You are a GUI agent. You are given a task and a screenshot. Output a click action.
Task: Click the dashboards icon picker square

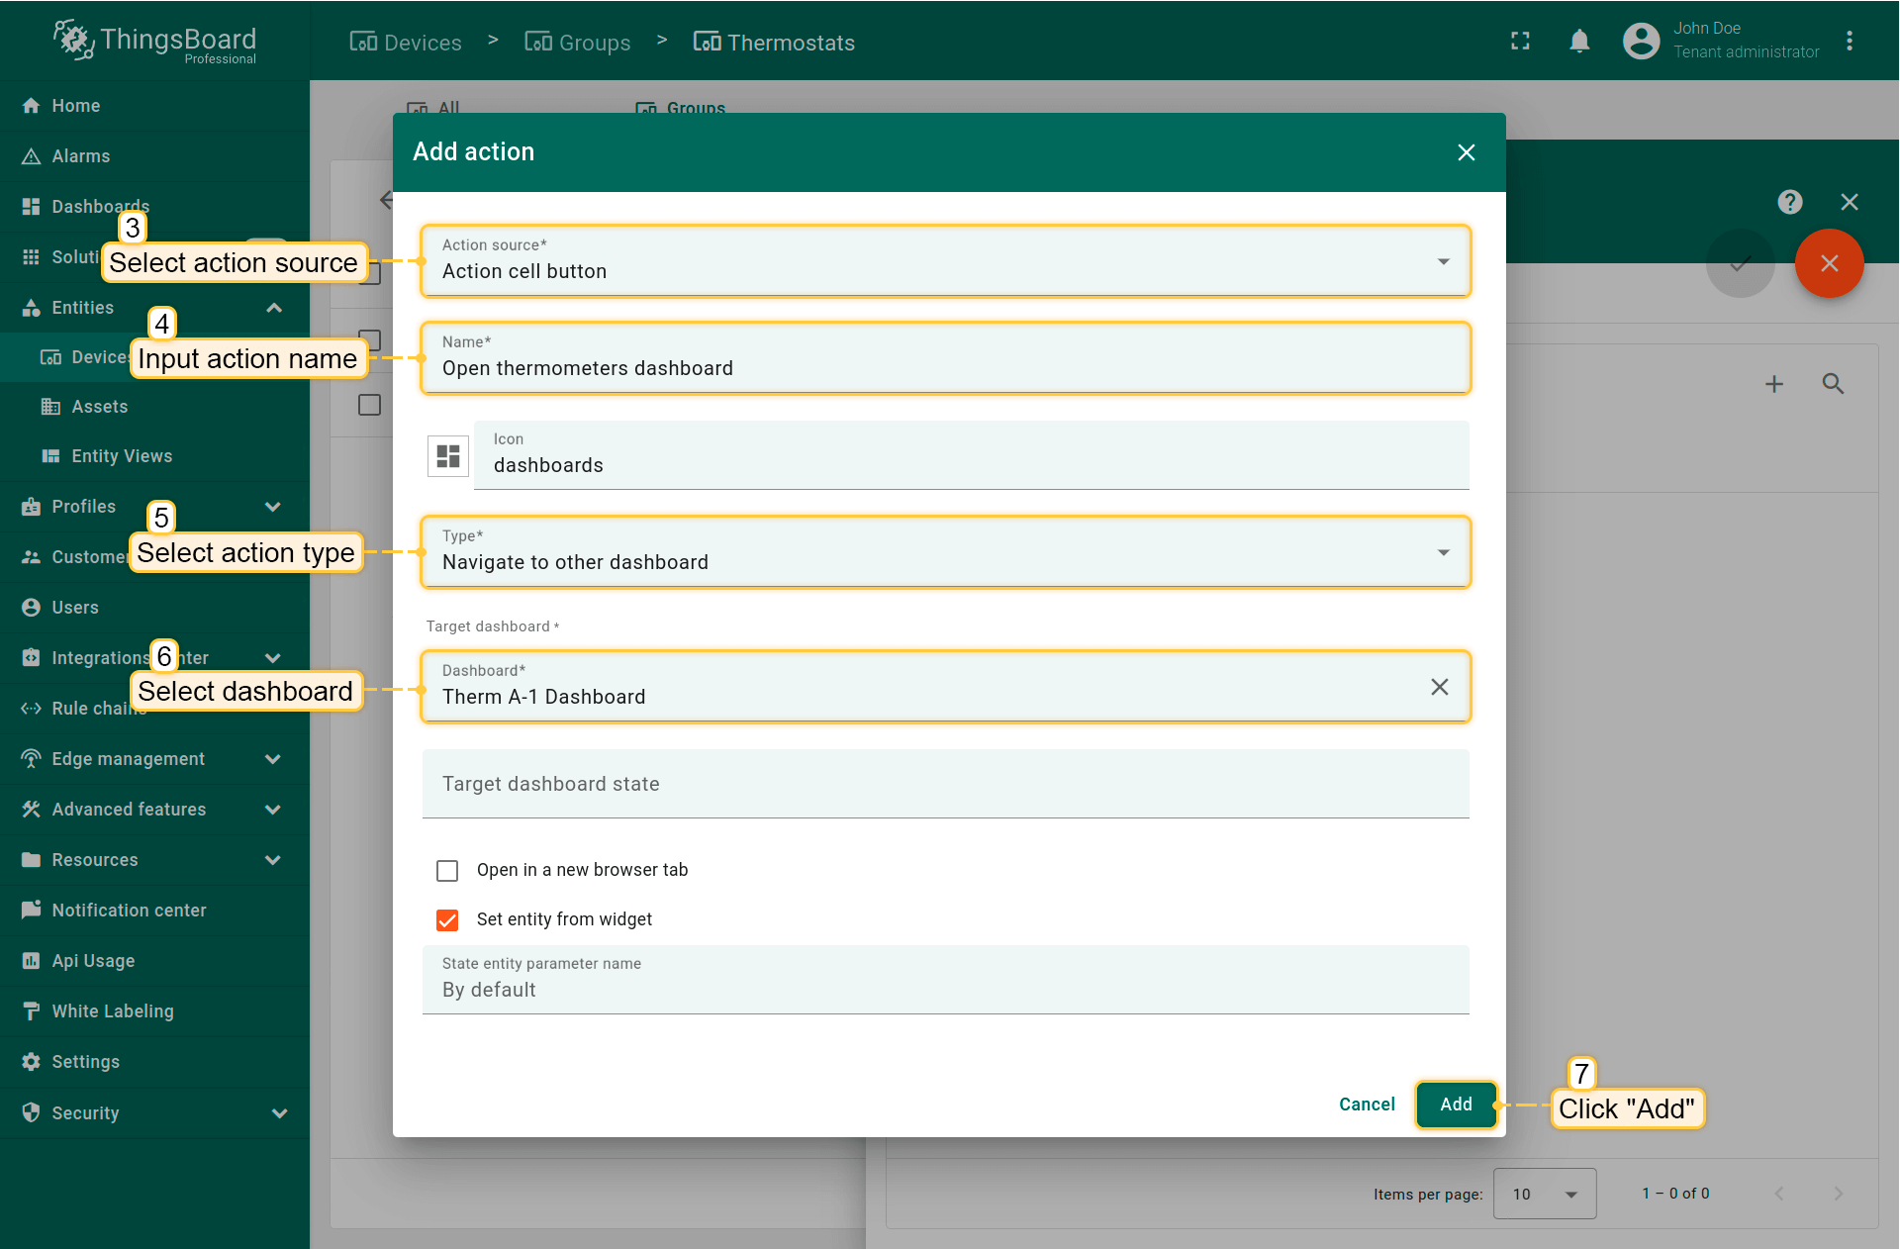pyautogui.click(x=447, y=456)
